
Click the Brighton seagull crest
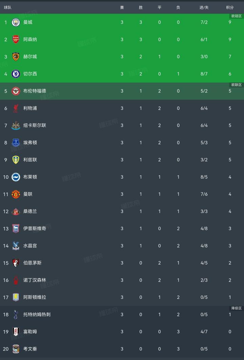pos(16,177)
